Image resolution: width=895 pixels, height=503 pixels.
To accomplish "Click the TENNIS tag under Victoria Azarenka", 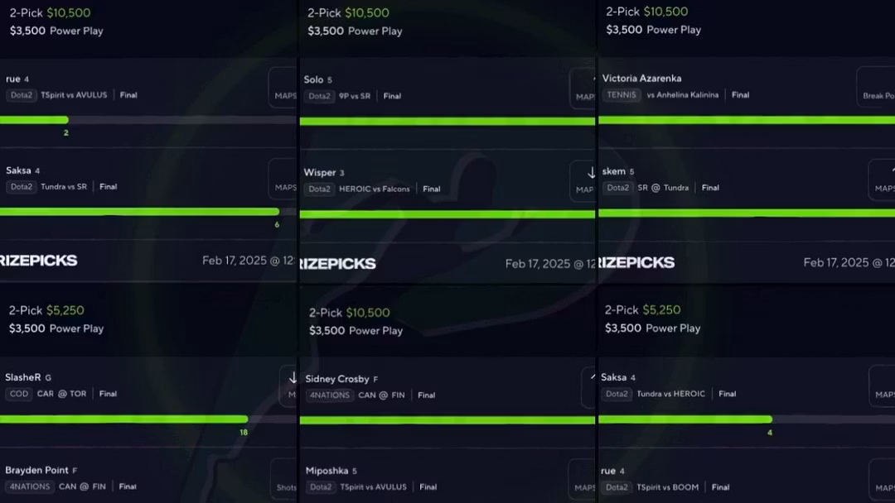I will pyautogui.click(x=621, y=95).
